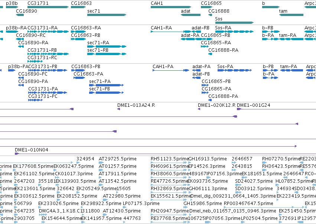Click the CG31731-RA transcript glyph
316x224 pixels.
point(48,32)
